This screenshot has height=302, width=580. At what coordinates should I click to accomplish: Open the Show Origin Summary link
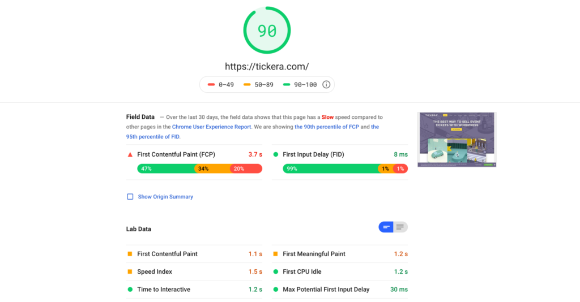pyautogui.click(x=165, y=197)
